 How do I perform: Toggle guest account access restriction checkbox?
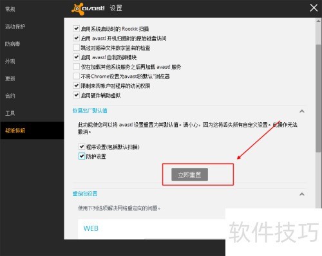(x=76, y=86)
